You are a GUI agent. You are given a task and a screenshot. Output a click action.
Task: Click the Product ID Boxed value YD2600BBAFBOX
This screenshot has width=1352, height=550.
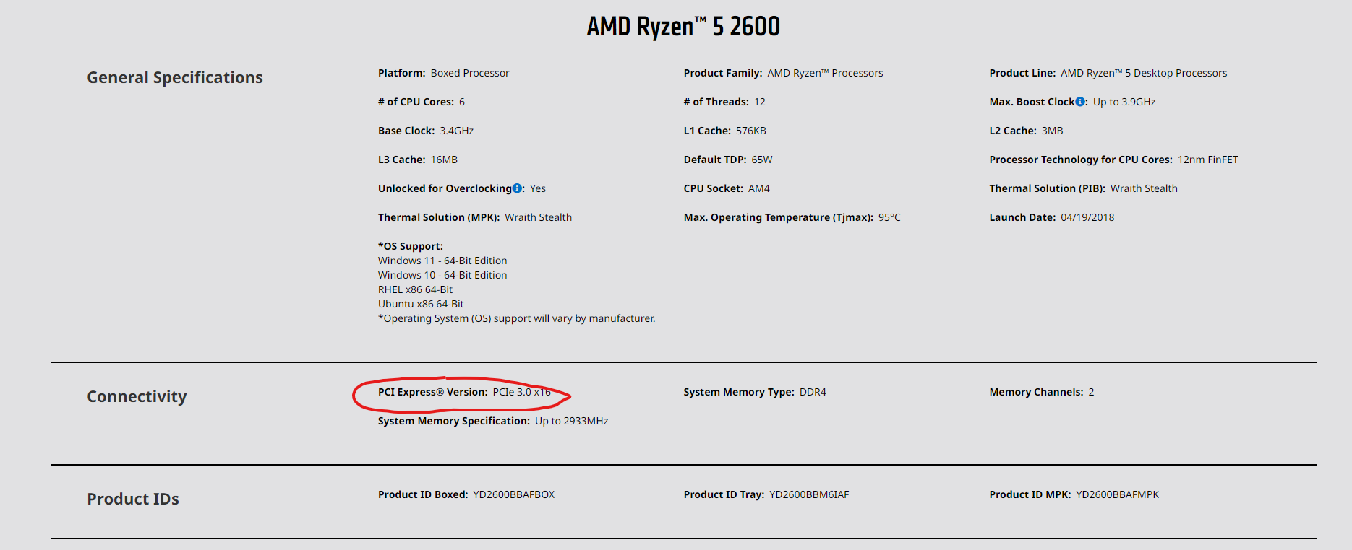click(x=513, y=494)
